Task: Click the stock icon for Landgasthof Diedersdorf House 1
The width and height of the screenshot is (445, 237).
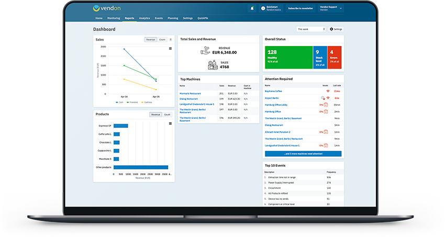Action: [x=326, y=145]
